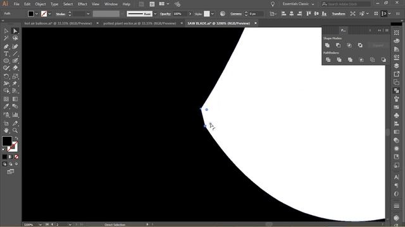Image resolution: width=405 pixels, height=227 pixels.
Task: Apply Exclude shape mode
Action: click(x=360, y=45)
